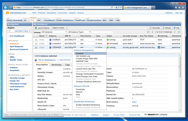Open the All Instances viewing dropdown
Screen dimensions: 188x121
54,32
